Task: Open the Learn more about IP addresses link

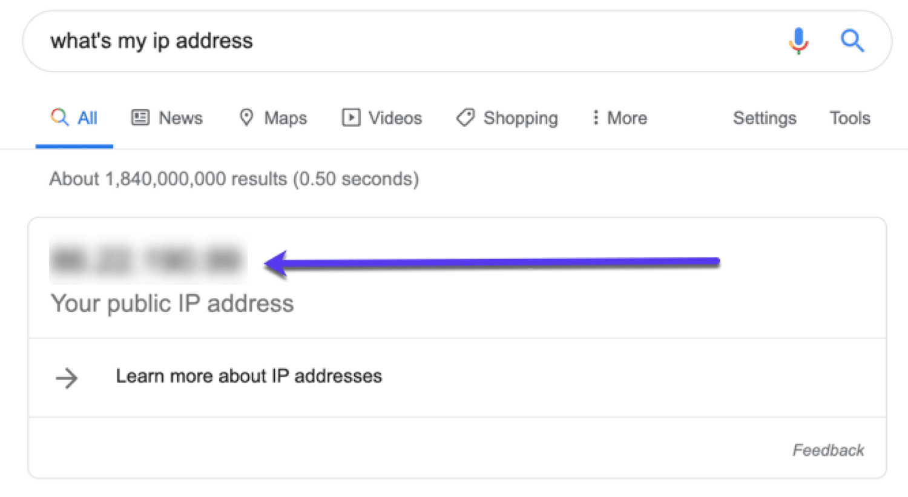Action: 248,376
